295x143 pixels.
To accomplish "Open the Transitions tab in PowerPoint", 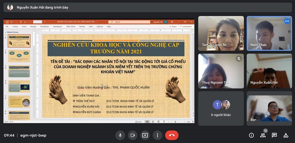I will coord(44,27).
